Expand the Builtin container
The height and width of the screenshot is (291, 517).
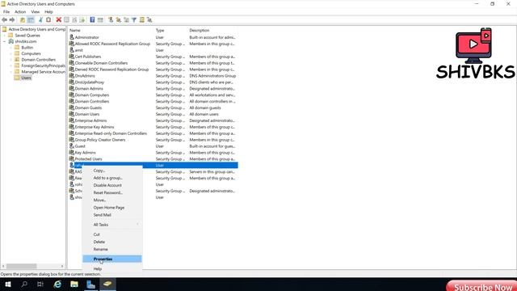11,48
